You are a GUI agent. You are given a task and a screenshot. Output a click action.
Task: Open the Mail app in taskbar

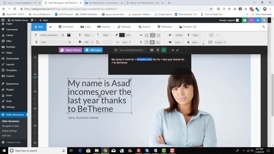113,151
